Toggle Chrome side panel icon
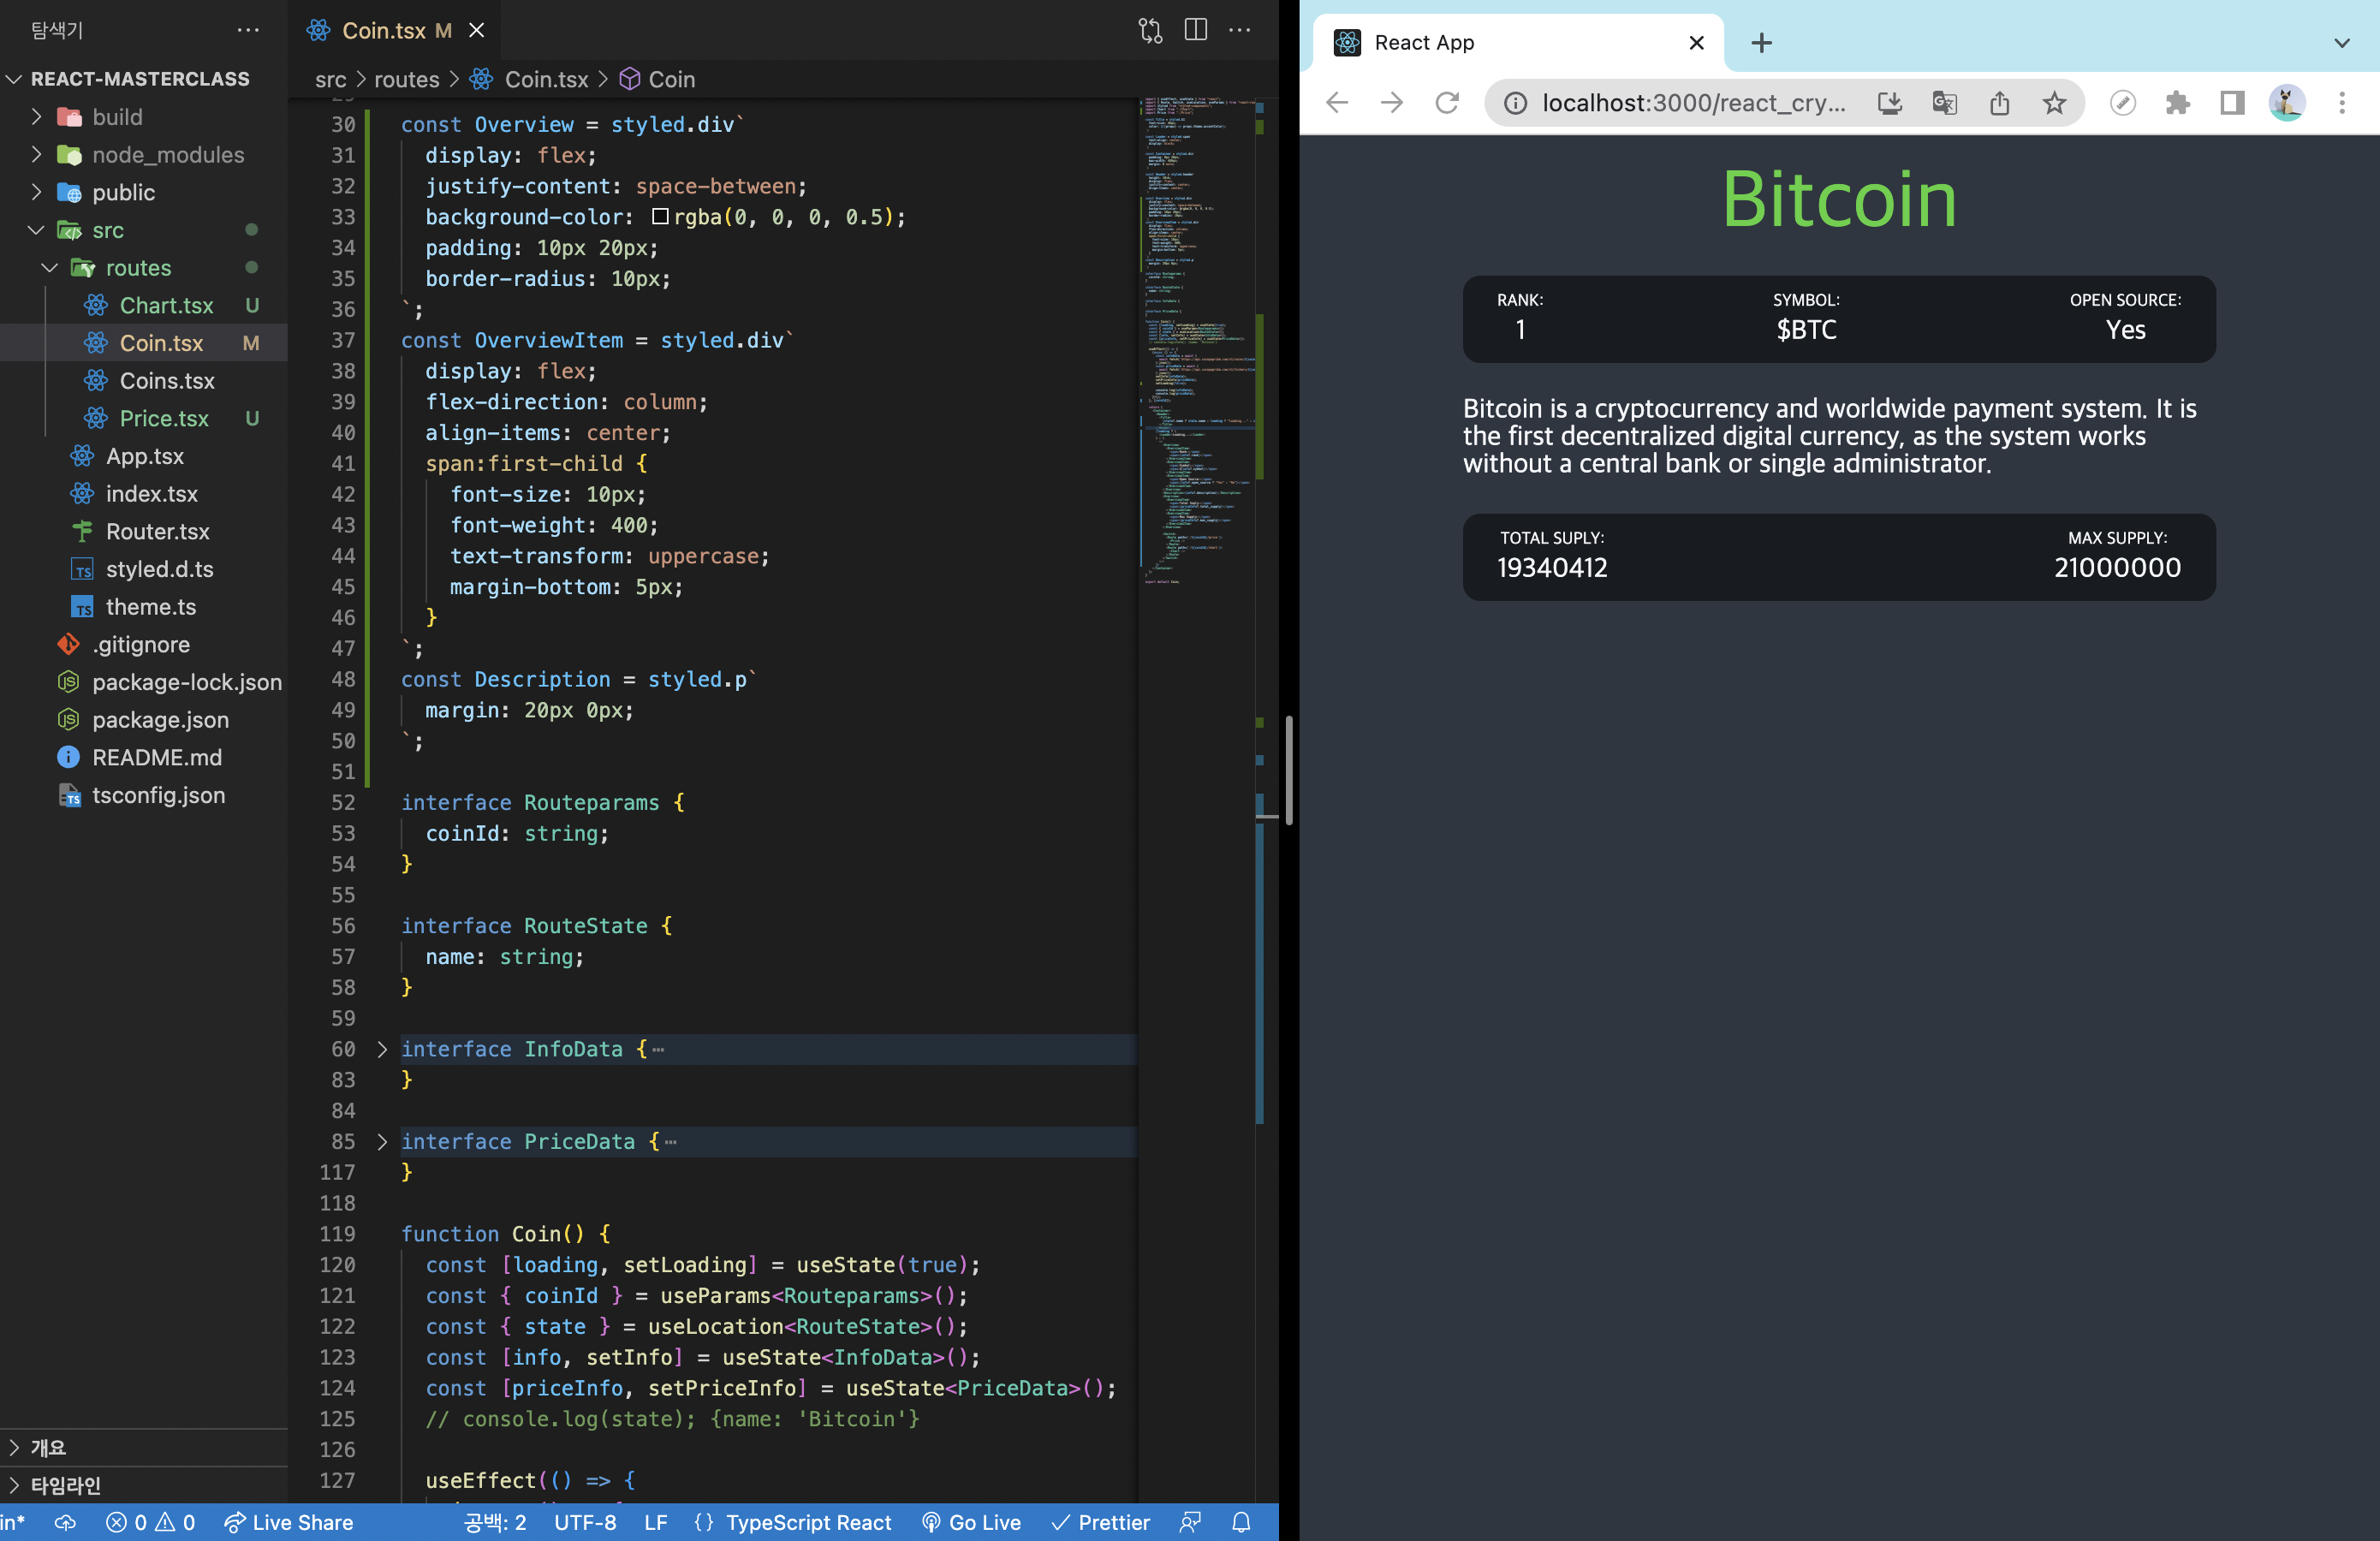The height and width of the screenshot is (1541, 2380). coord(2232,103)
